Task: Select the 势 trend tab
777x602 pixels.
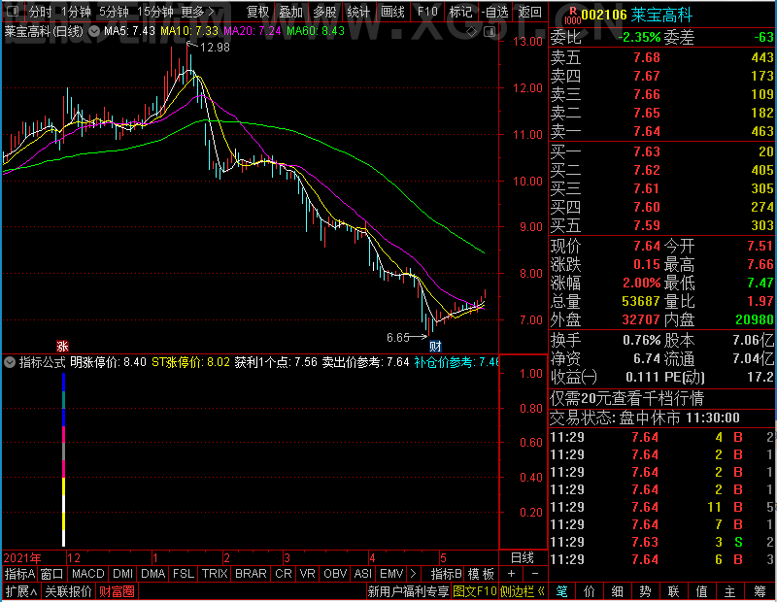Action: click(x=645, y=591)
